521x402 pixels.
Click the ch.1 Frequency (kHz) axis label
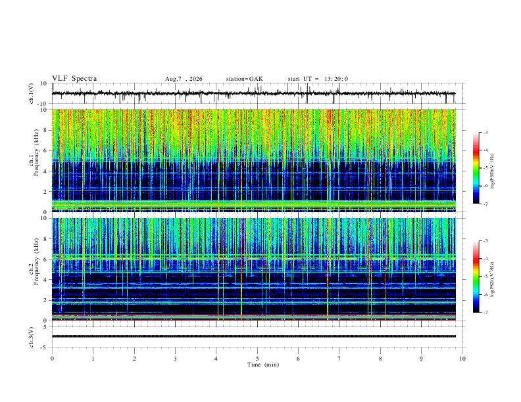pyautogui.click(x=36, y=152)
